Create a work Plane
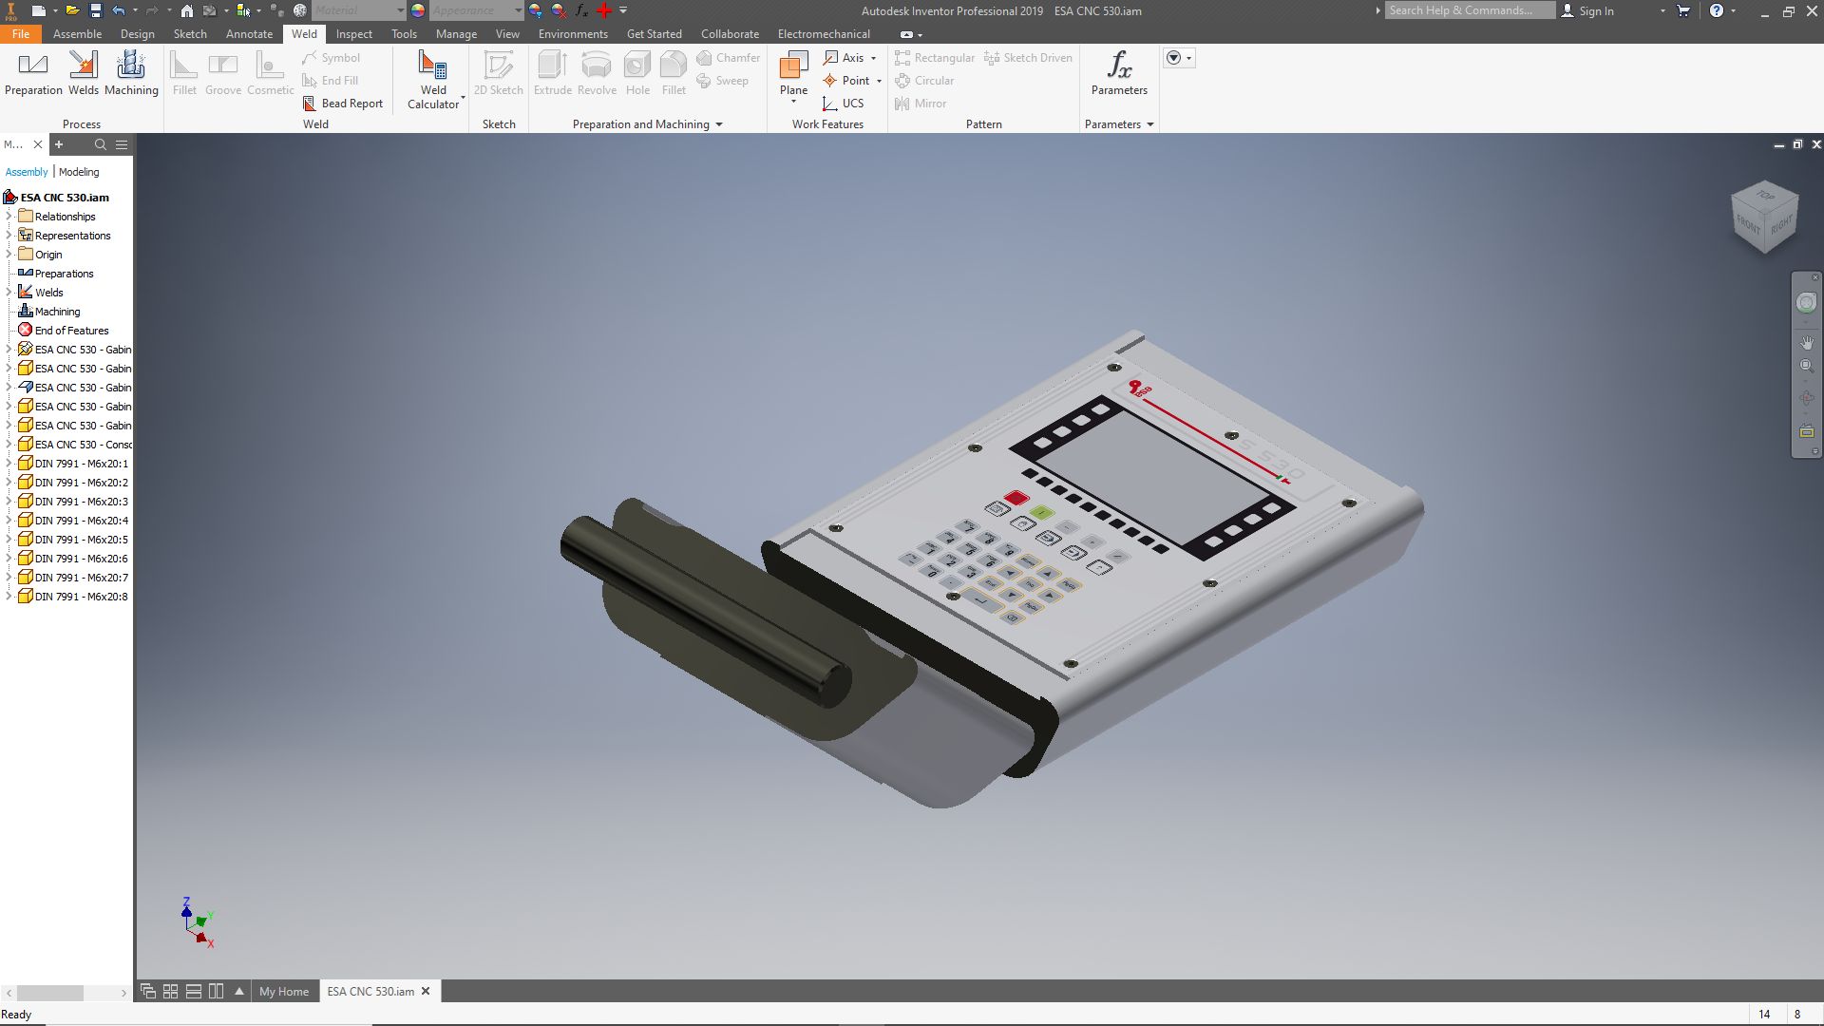1824x1026 pixels. (793, 73)
